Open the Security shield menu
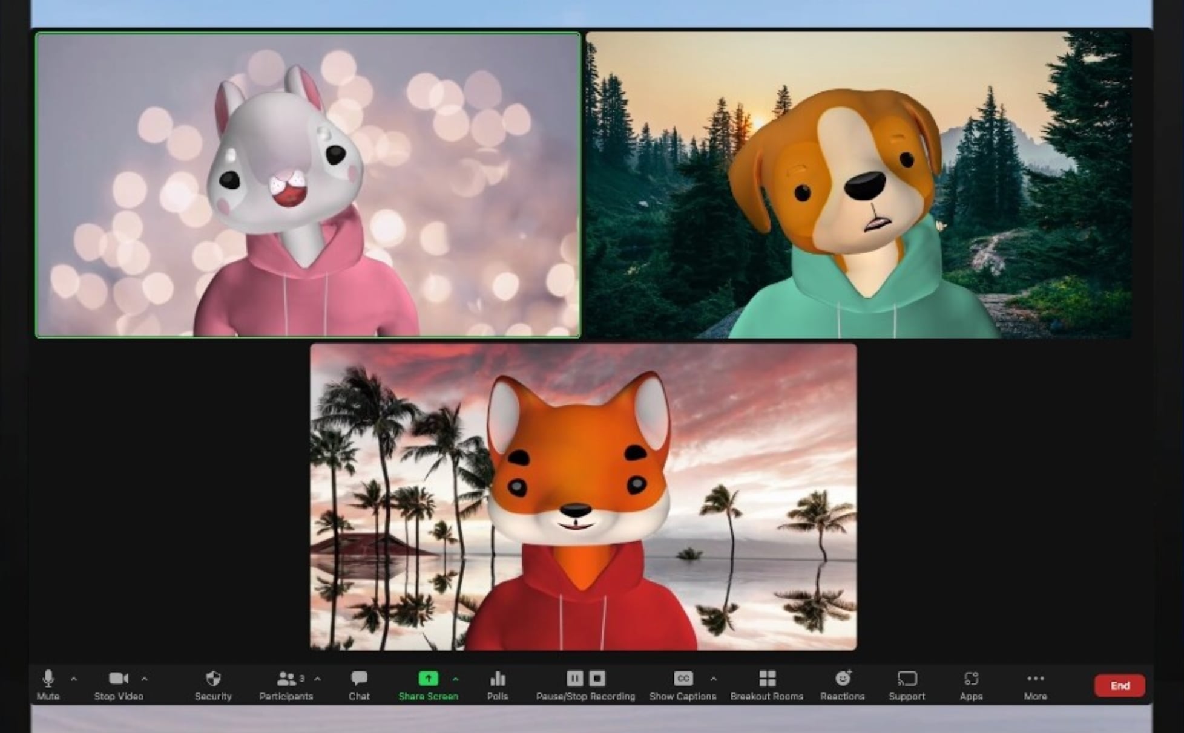The image size is (1184, 733). (x=213, y=679)
